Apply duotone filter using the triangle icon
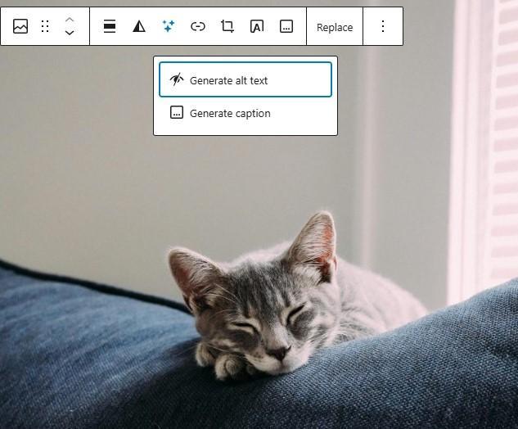 [139, 26]
